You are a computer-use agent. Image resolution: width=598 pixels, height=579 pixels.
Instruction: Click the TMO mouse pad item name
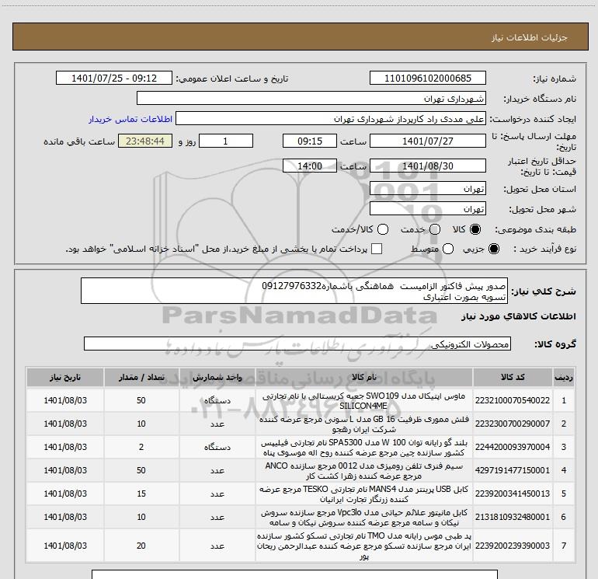(363, 546)
